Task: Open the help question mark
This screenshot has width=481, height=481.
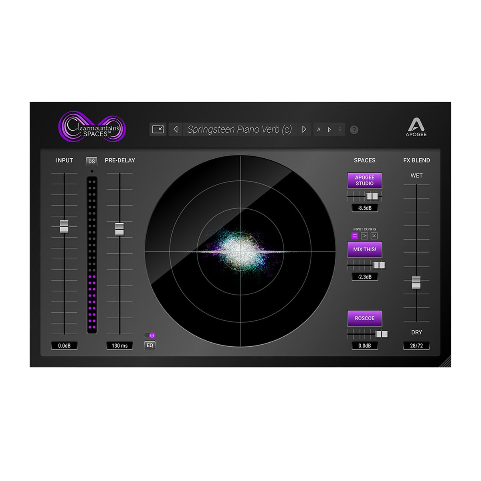Action: (x=354, y=130)
